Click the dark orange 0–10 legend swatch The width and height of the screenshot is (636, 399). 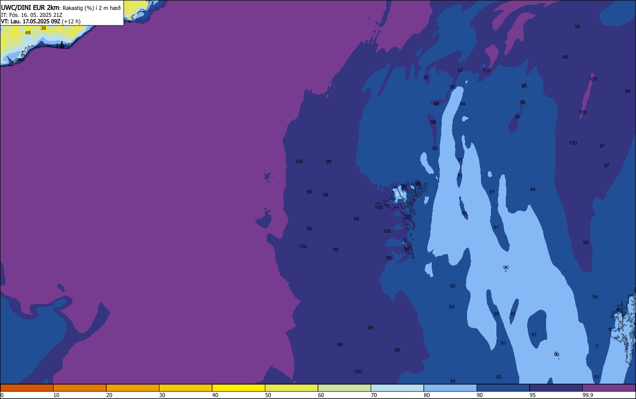pos(27,388)
